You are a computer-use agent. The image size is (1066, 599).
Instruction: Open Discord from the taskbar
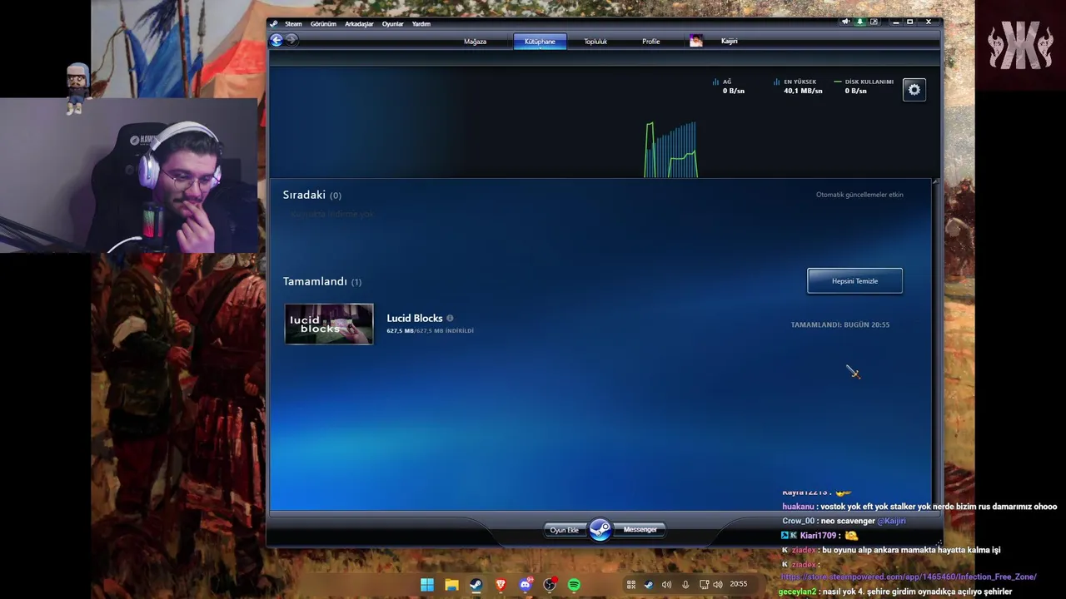pyautogui.click(x=525, y=585)
